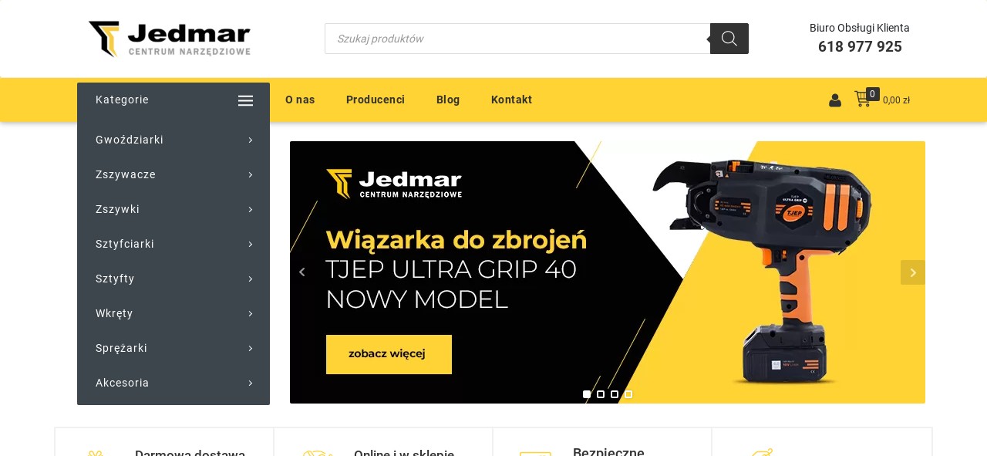Expand the Sprężarki category chevron

[251, 349]
